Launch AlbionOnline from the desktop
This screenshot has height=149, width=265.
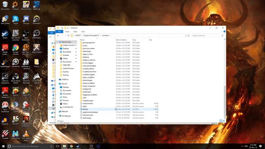click(x=36, y=49)
